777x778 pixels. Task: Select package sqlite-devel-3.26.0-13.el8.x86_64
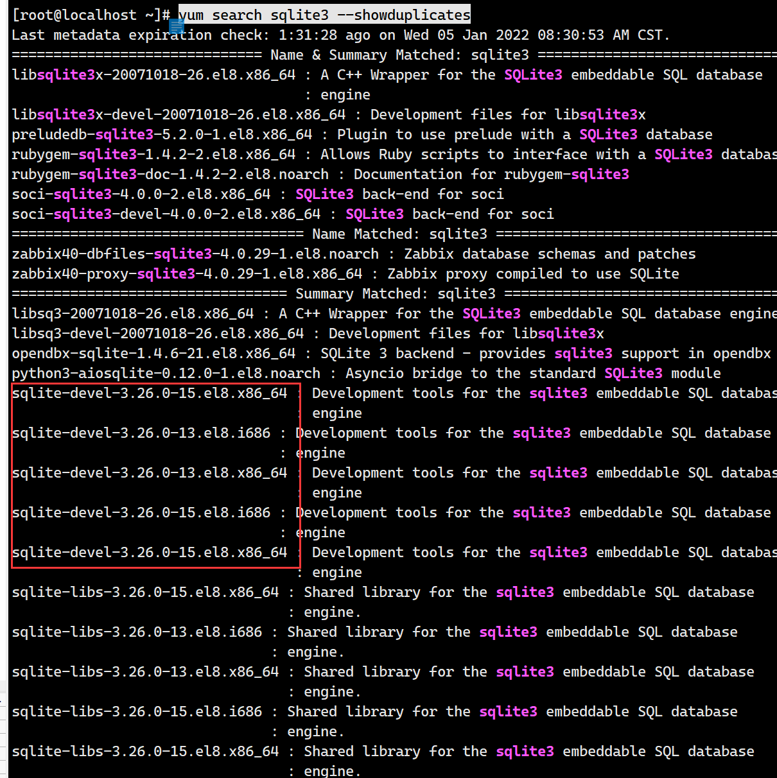pyautogui.click(x=150, y=472)
